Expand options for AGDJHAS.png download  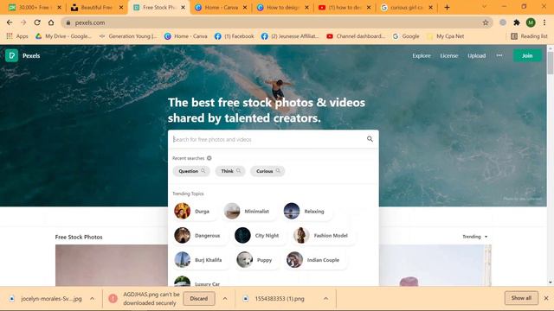tap(225, 299)
